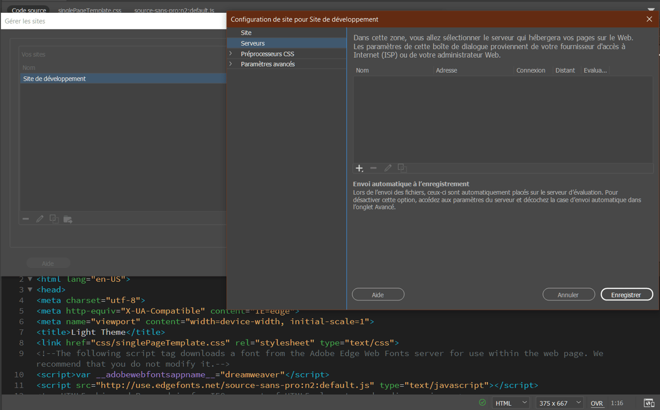The image size is (660, 410).
Task: Open help using the Aide button
Action: [378, 294]
